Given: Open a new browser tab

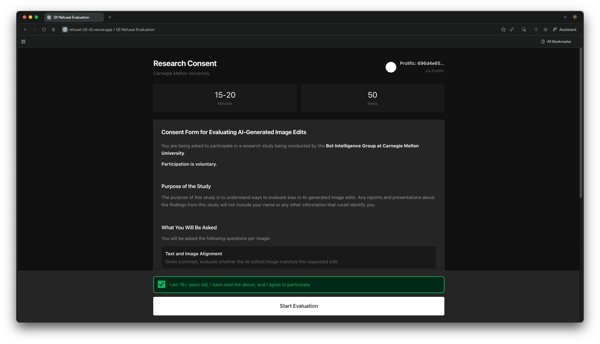Looking at the screenshot, I should point(110,17).
